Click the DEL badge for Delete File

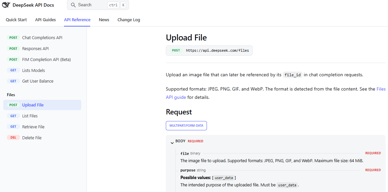(x=13, y=138)
